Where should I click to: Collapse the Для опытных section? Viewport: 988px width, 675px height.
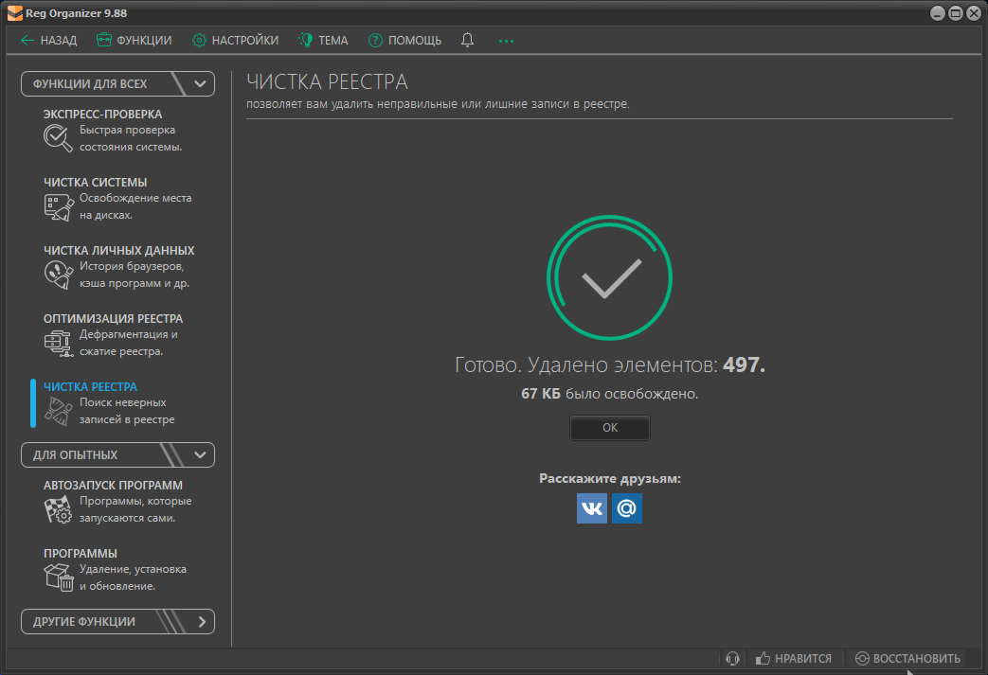click(200, 454)
